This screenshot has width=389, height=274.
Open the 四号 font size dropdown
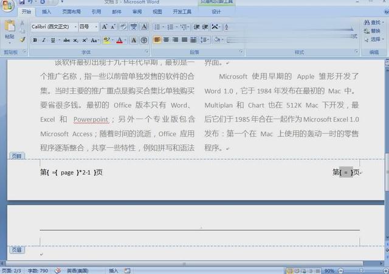click(96, 27)
